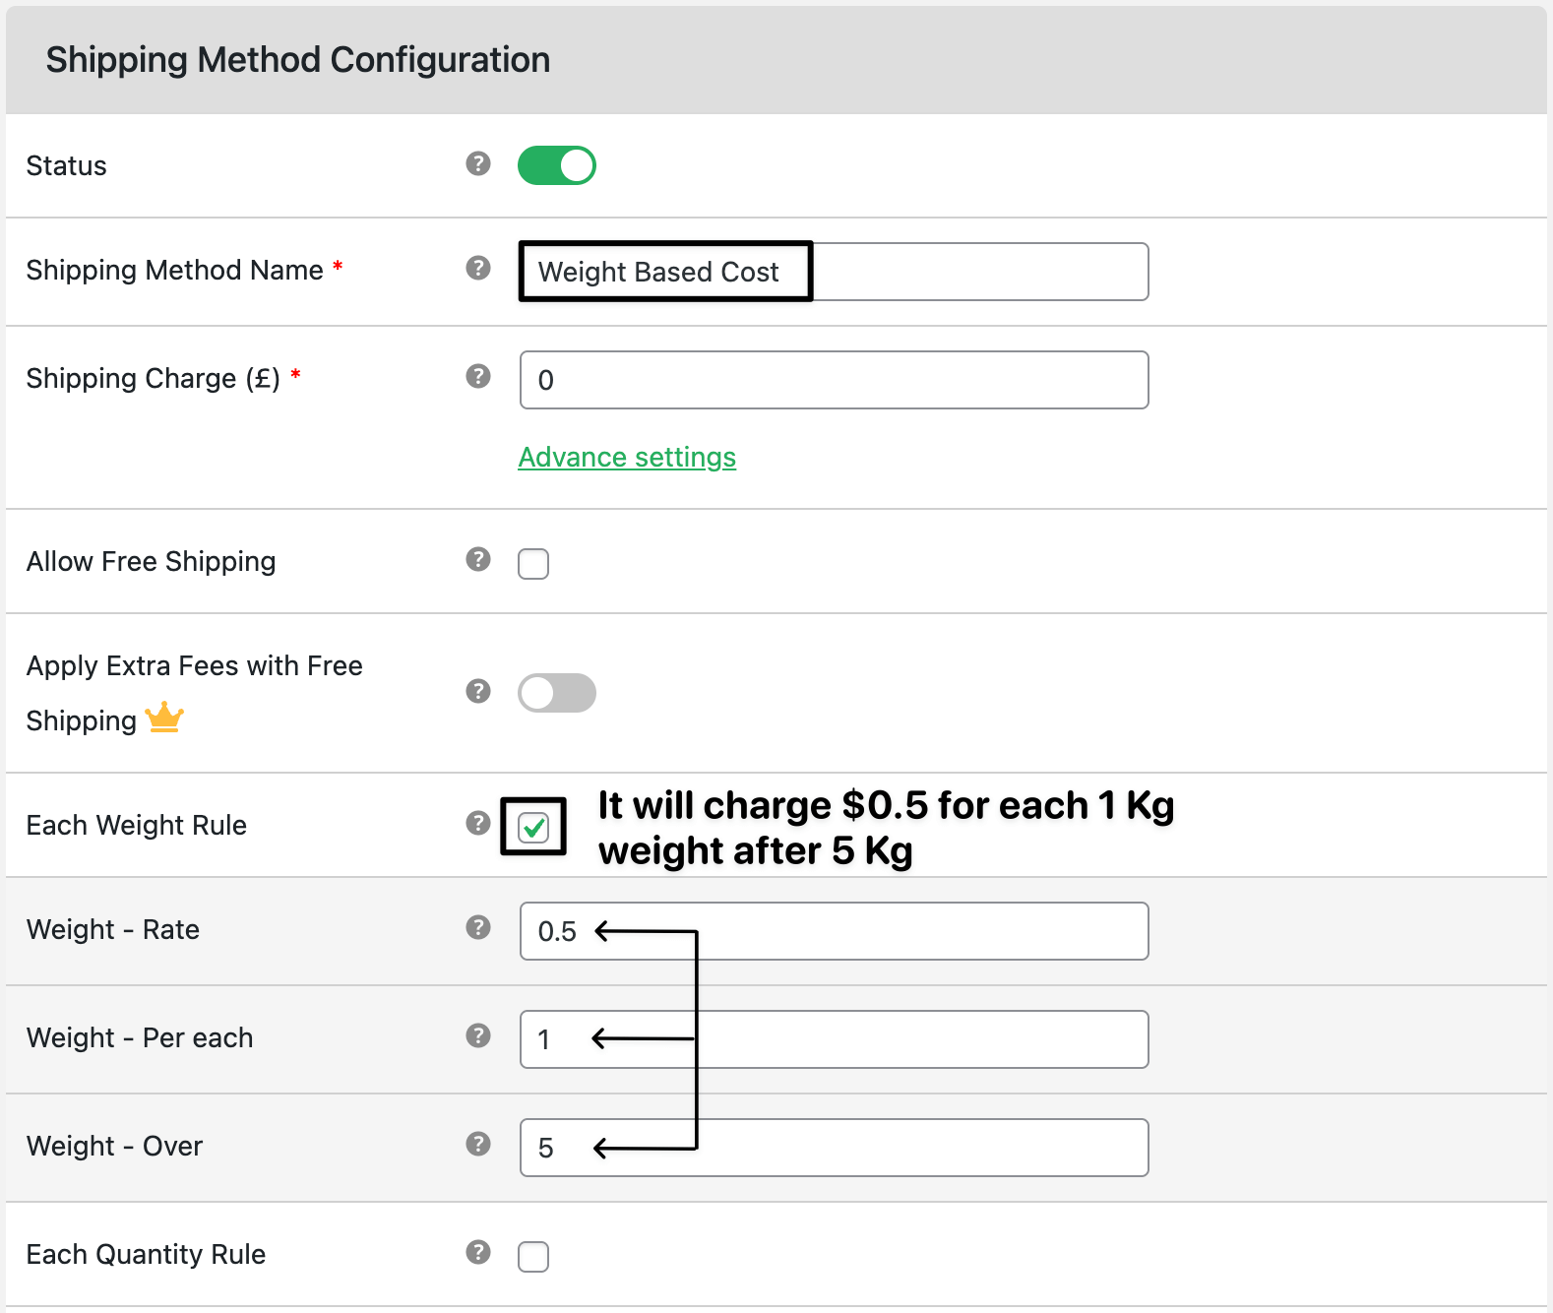Enable Apply Extra Fees with Free Shipping toggle
The height and width of the screenshot is (1313, 1553).
557,693
